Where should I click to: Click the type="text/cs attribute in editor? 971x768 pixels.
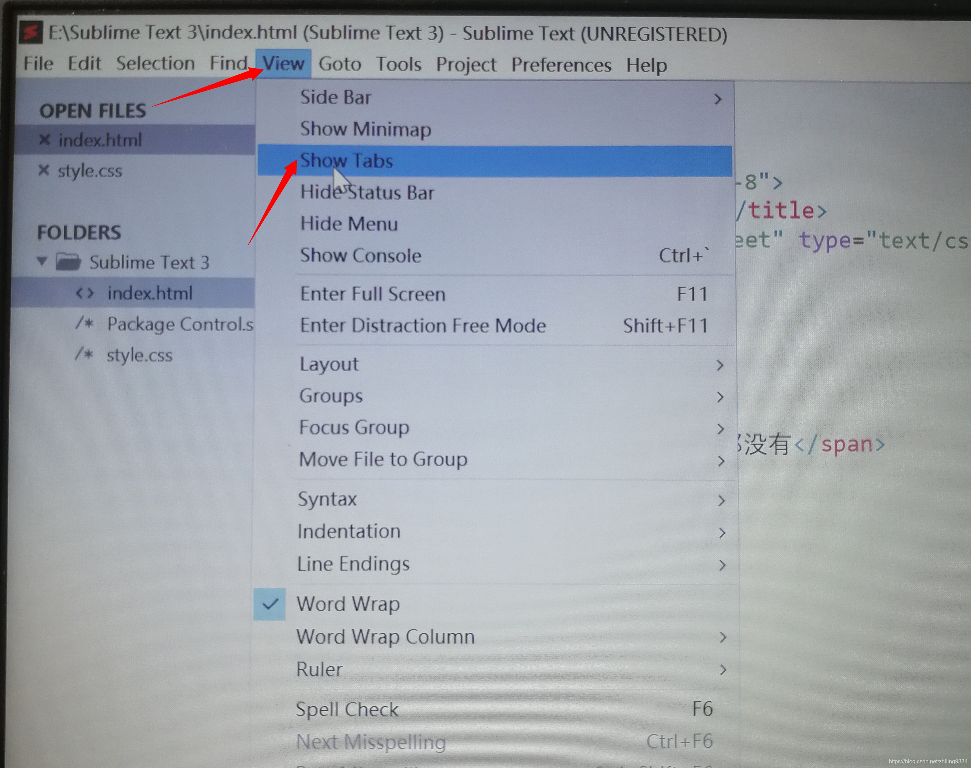coord(883,241)
